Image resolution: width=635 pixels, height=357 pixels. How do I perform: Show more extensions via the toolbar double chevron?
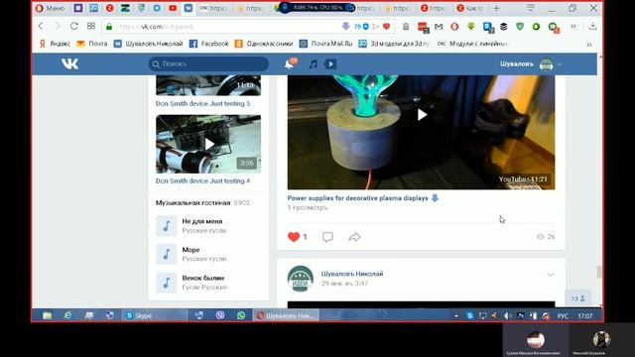(573, 27)
